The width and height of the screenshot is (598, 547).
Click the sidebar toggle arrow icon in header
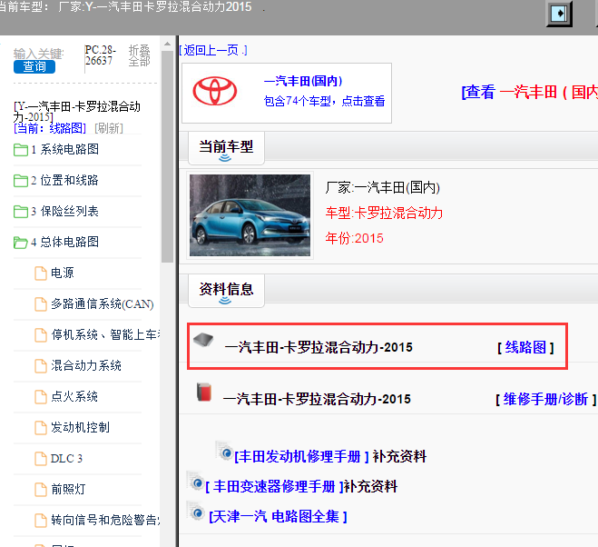(559, 14)
